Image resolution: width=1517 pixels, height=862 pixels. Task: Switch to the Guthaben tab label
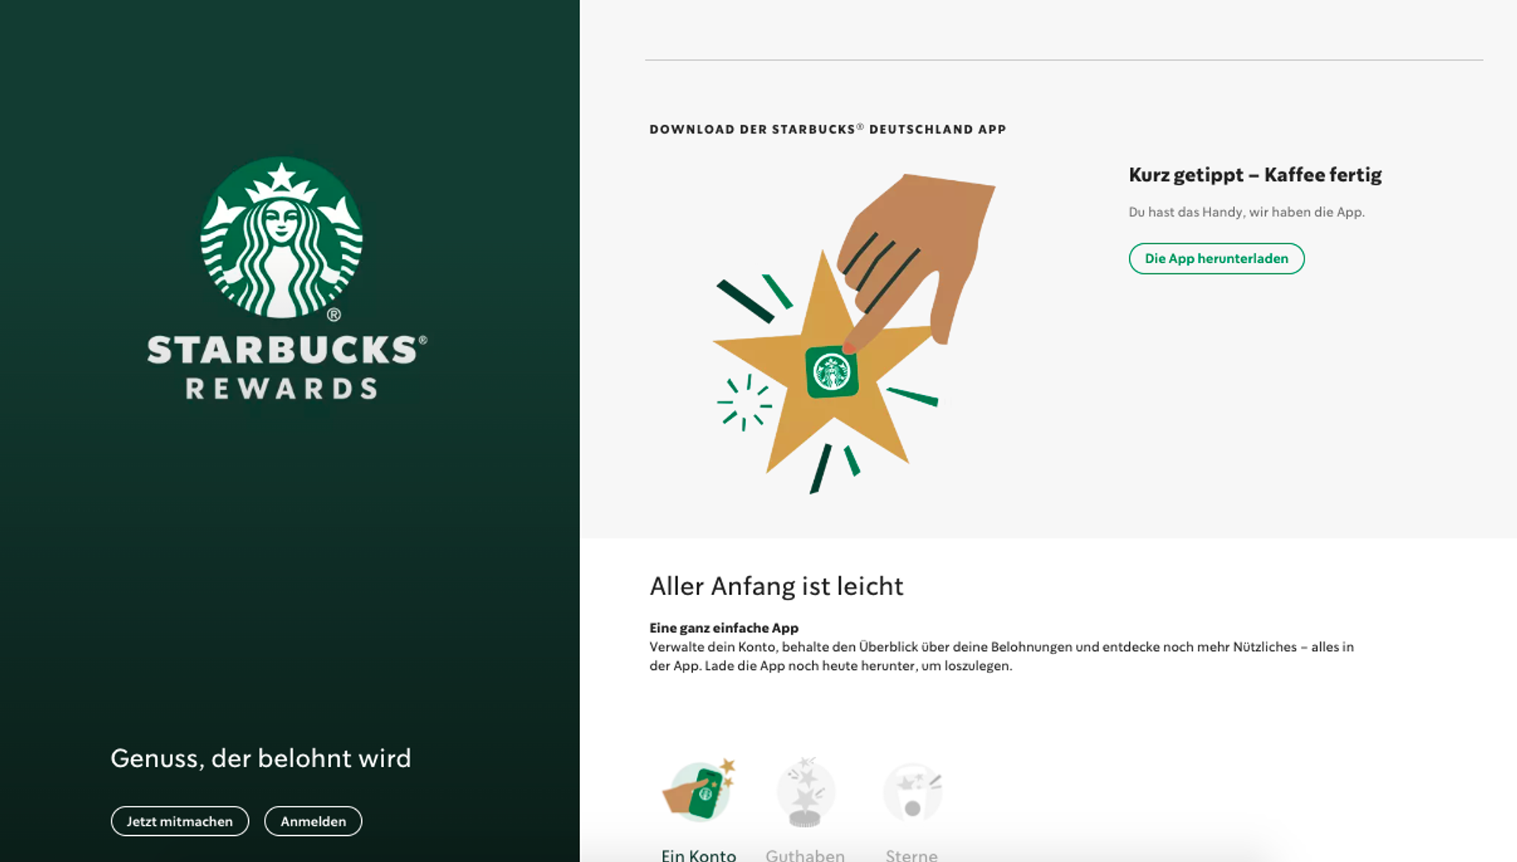(805, 855)
